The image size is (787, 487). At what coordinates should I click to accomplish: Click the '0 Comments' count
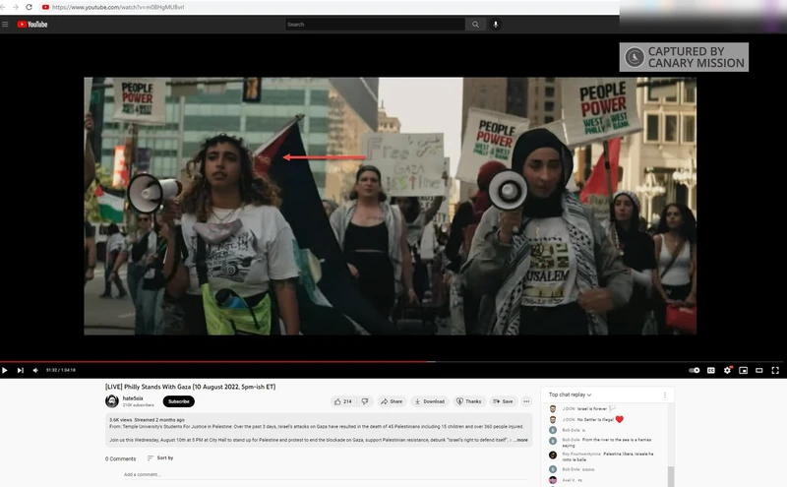point(120,458)
